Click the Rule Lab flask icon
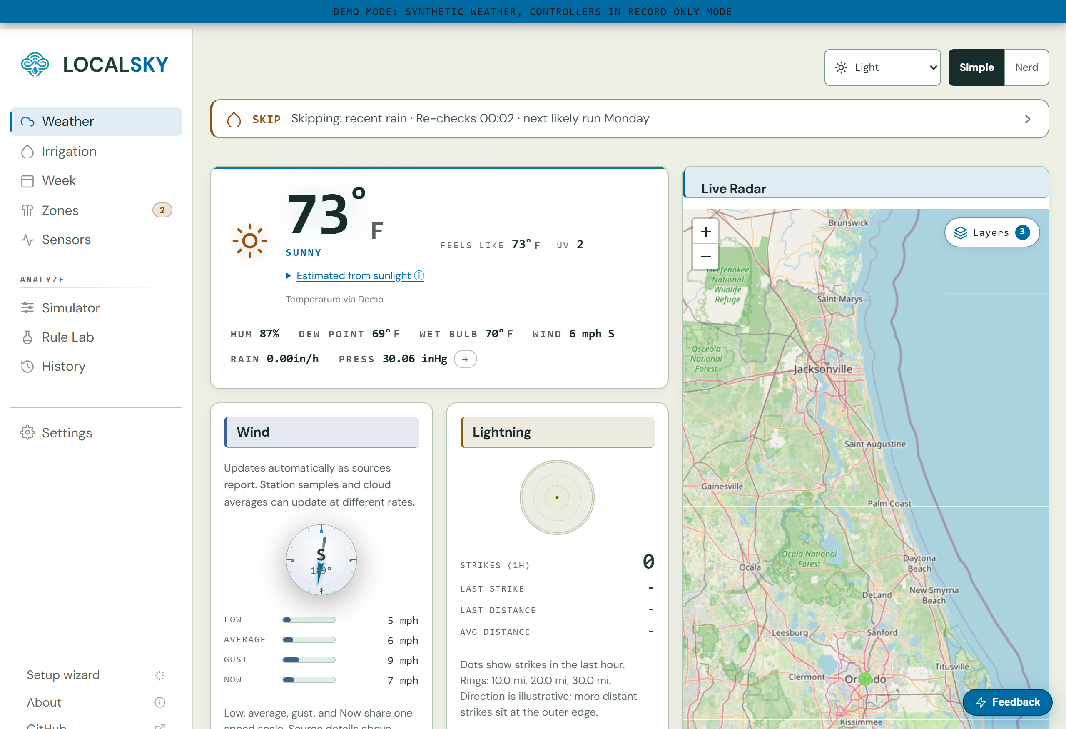 click(x=27, y=337)
